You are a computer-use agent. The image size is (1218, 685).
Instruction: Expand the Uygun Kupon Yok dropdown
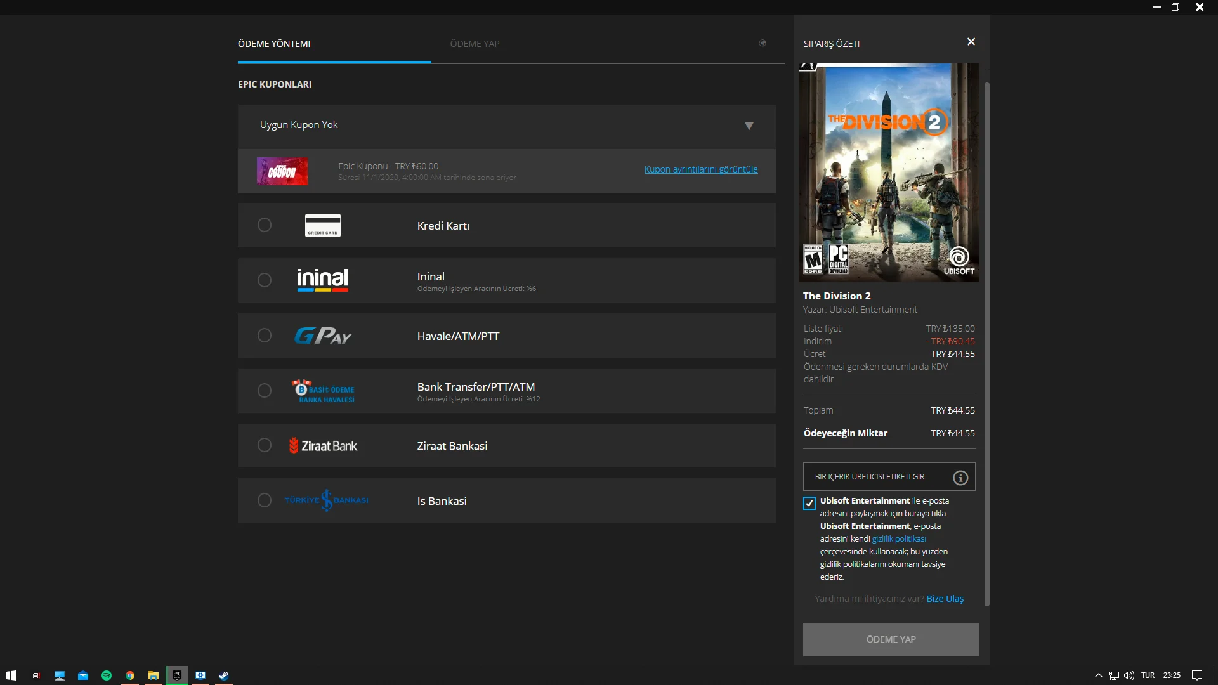point(749,126)
